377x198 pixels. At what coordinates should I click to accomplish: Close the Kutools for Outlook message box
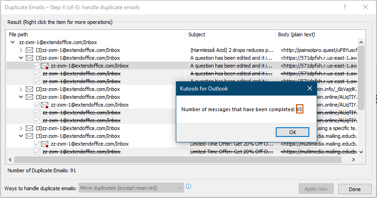[x=310, y=88]
